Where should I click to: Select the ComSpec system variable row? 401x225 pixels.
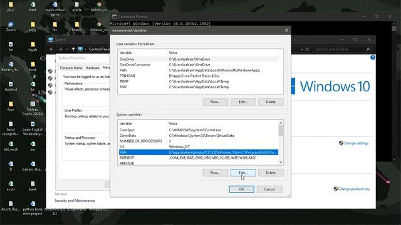click(x=199, y=130)
